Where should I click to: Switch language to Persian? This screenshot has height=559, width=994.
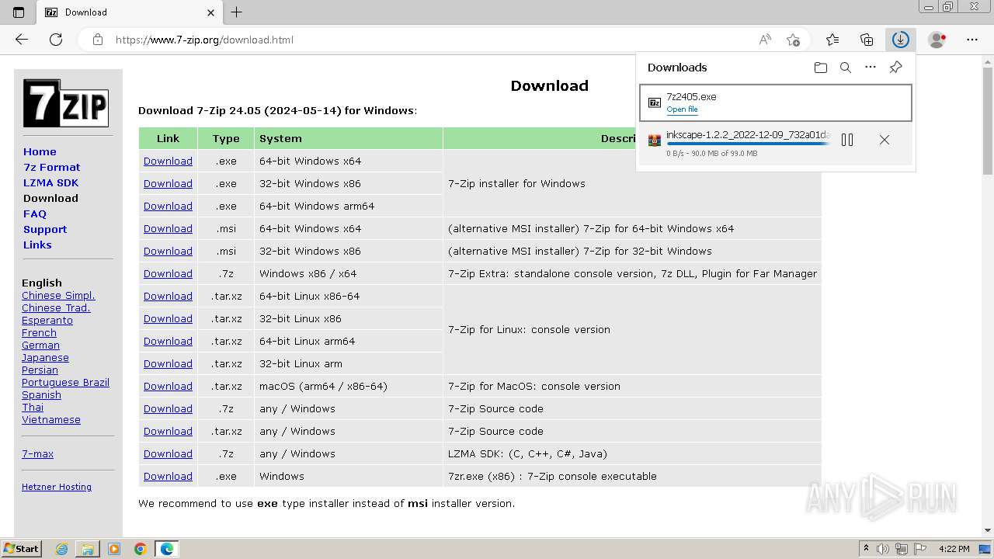[x=40, y=370]
